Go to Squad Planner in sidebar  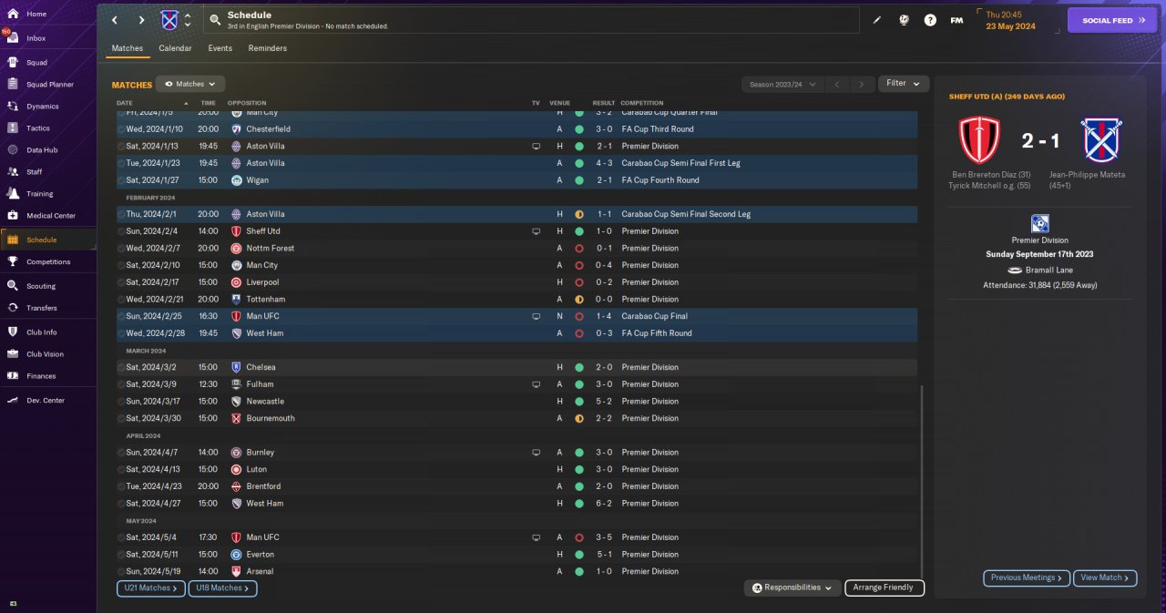[49, 85]
